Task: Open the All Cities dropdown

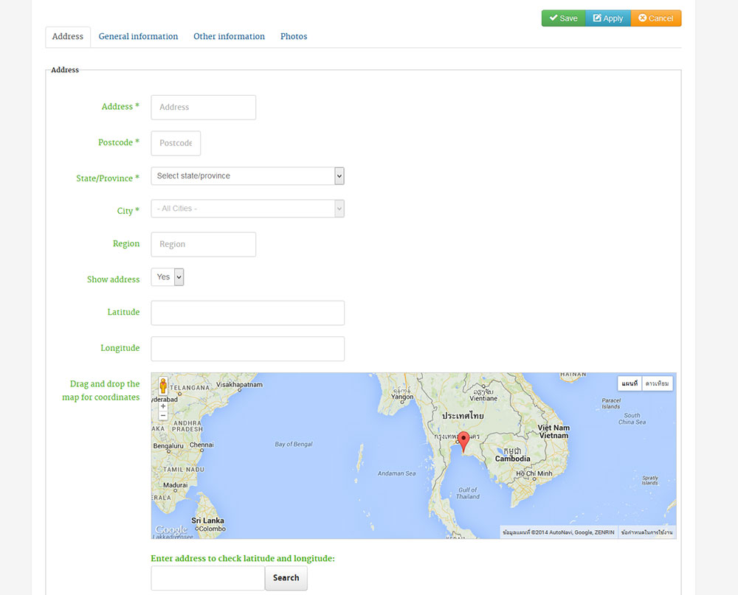Action: (x=247, y=209)
